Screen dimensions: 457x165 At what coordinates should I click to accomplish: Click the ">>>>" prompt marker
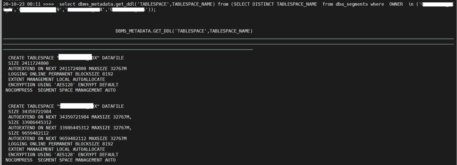click(x=48, y=4)
